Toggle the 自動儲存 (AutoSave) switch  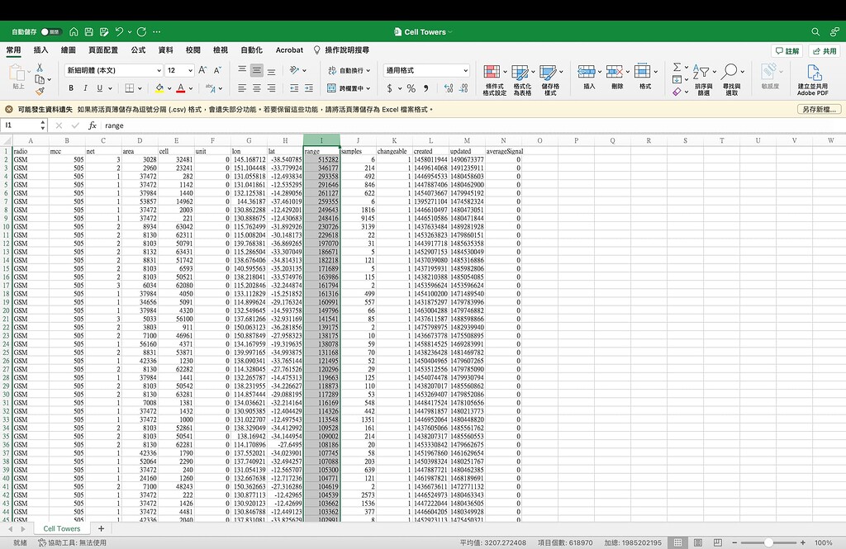point(50,32)
